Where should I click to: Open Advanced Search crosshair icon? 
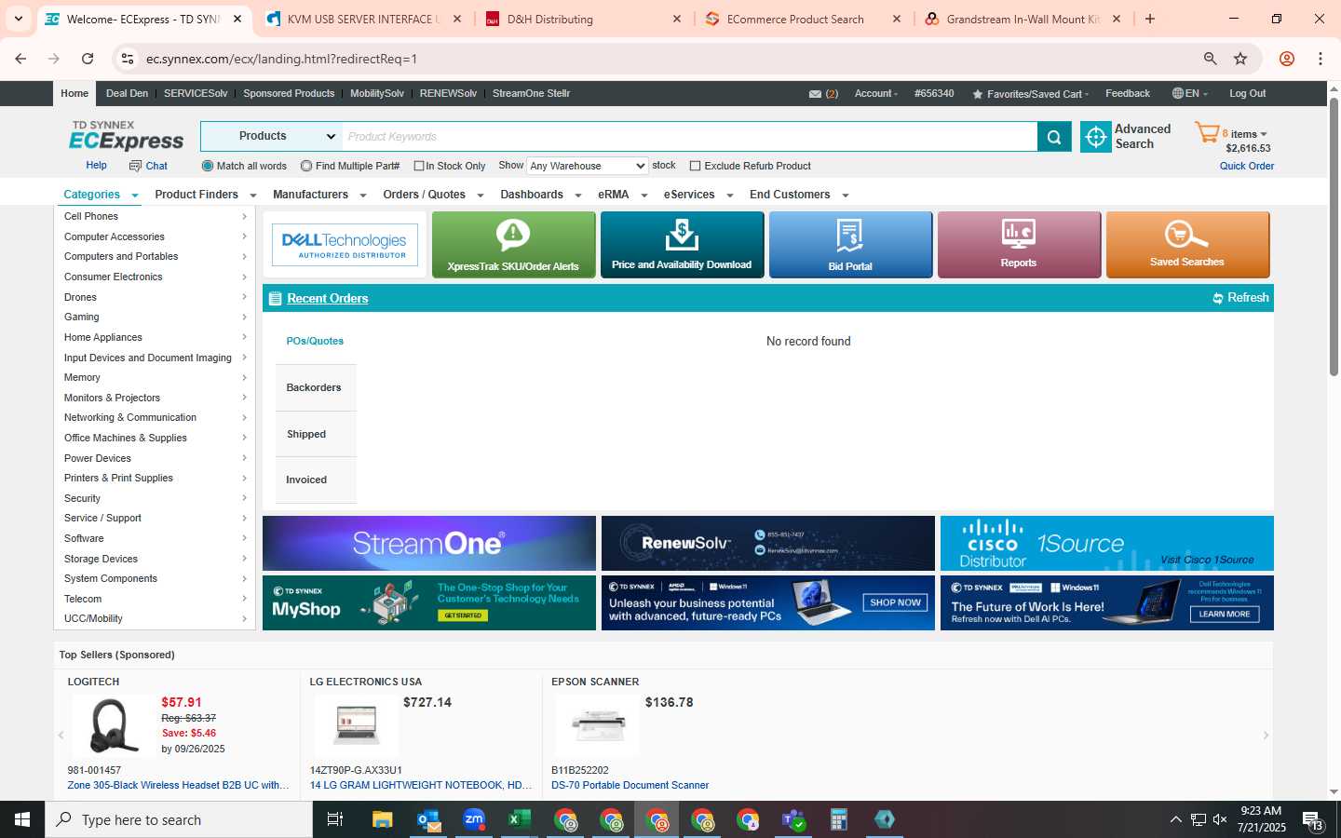[x=1096, y=137]
